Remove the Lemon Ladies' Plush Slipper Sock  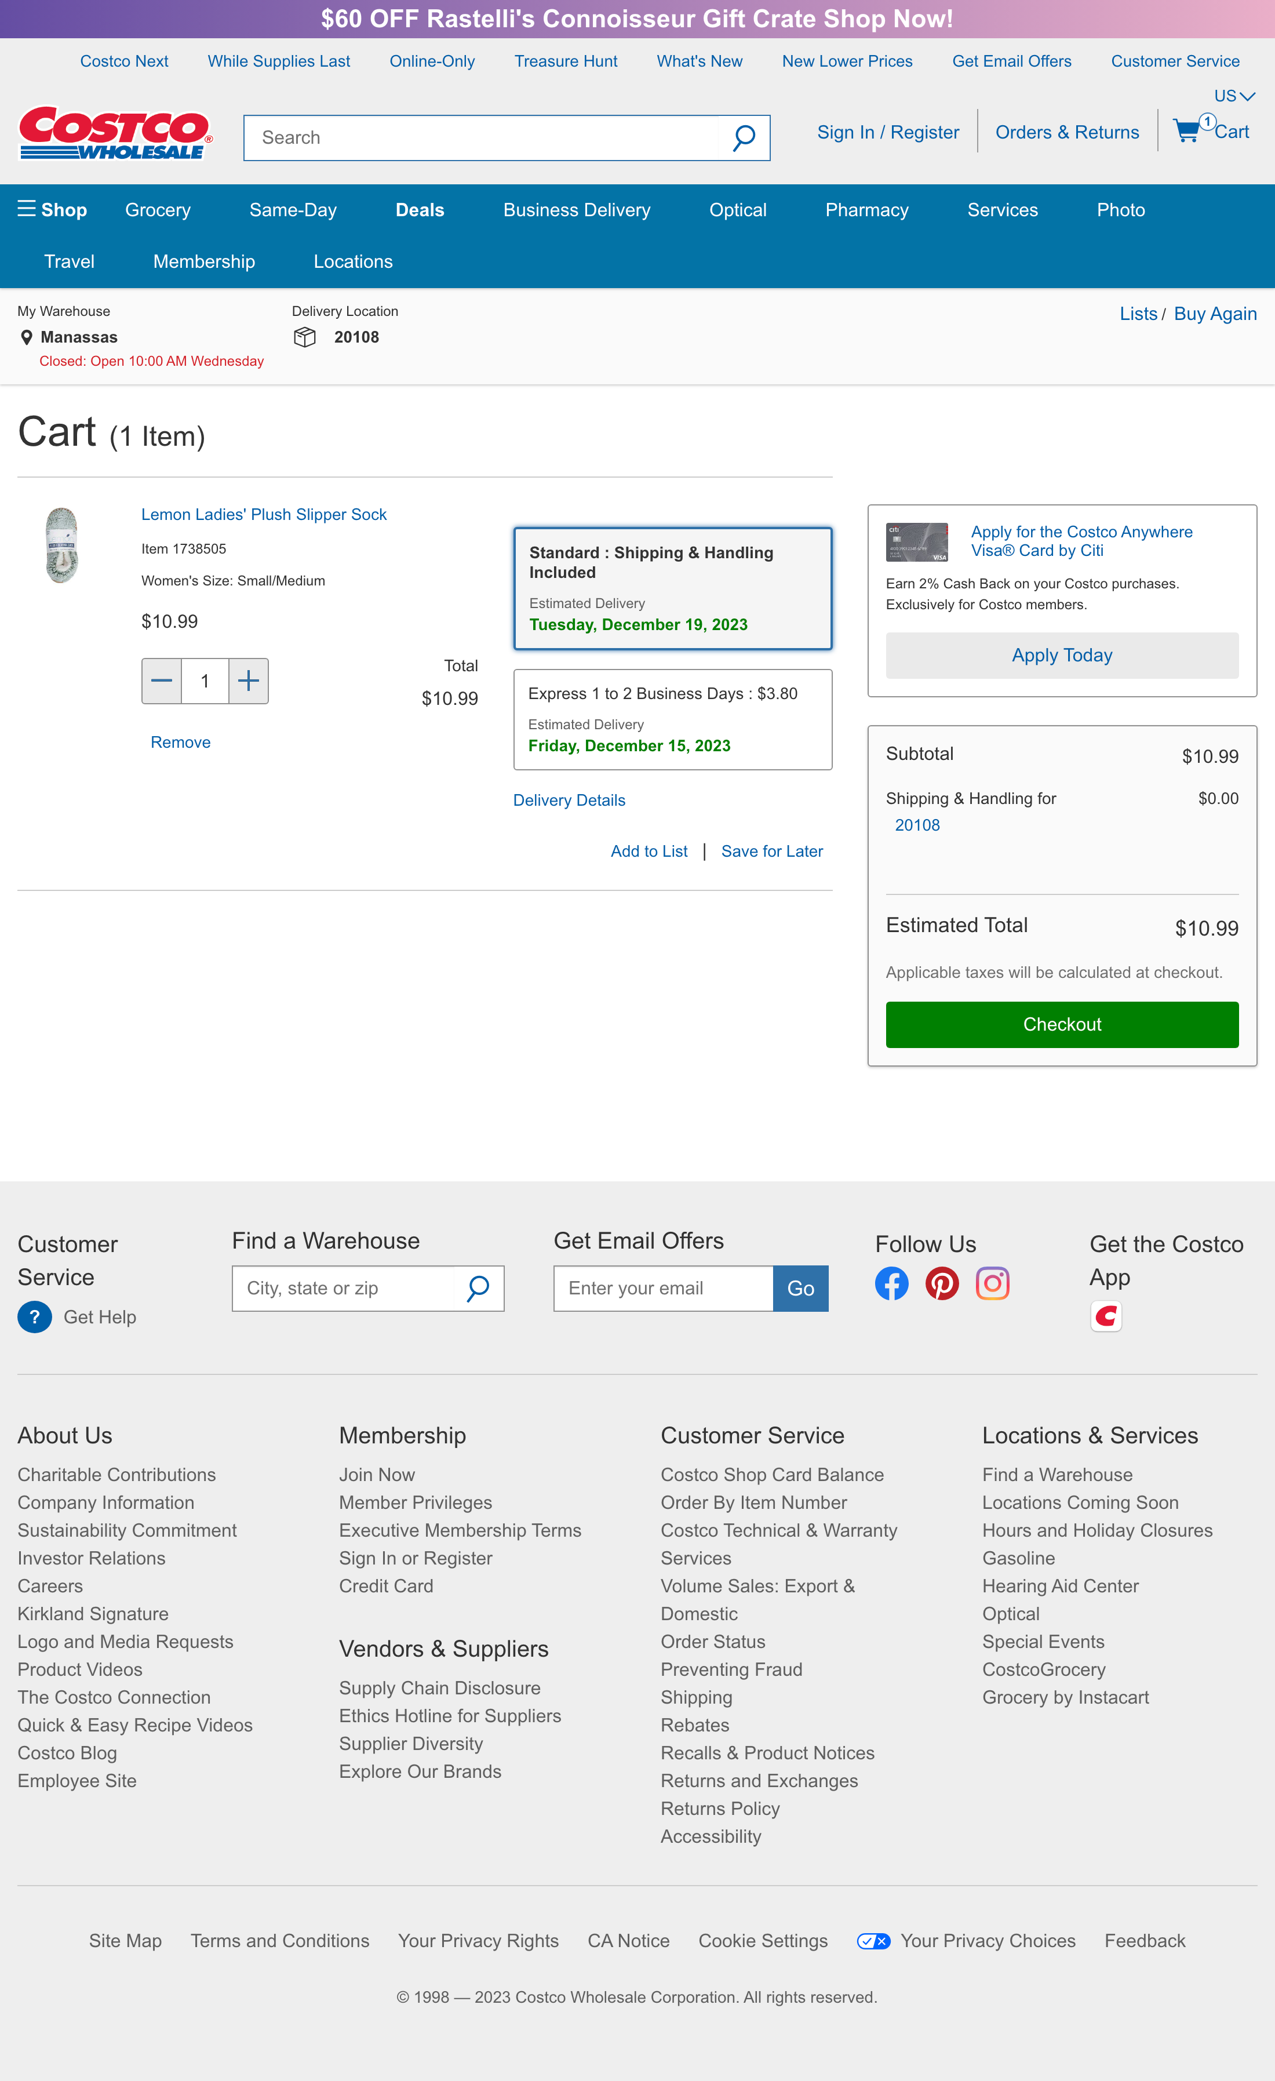tap(180, 741)
